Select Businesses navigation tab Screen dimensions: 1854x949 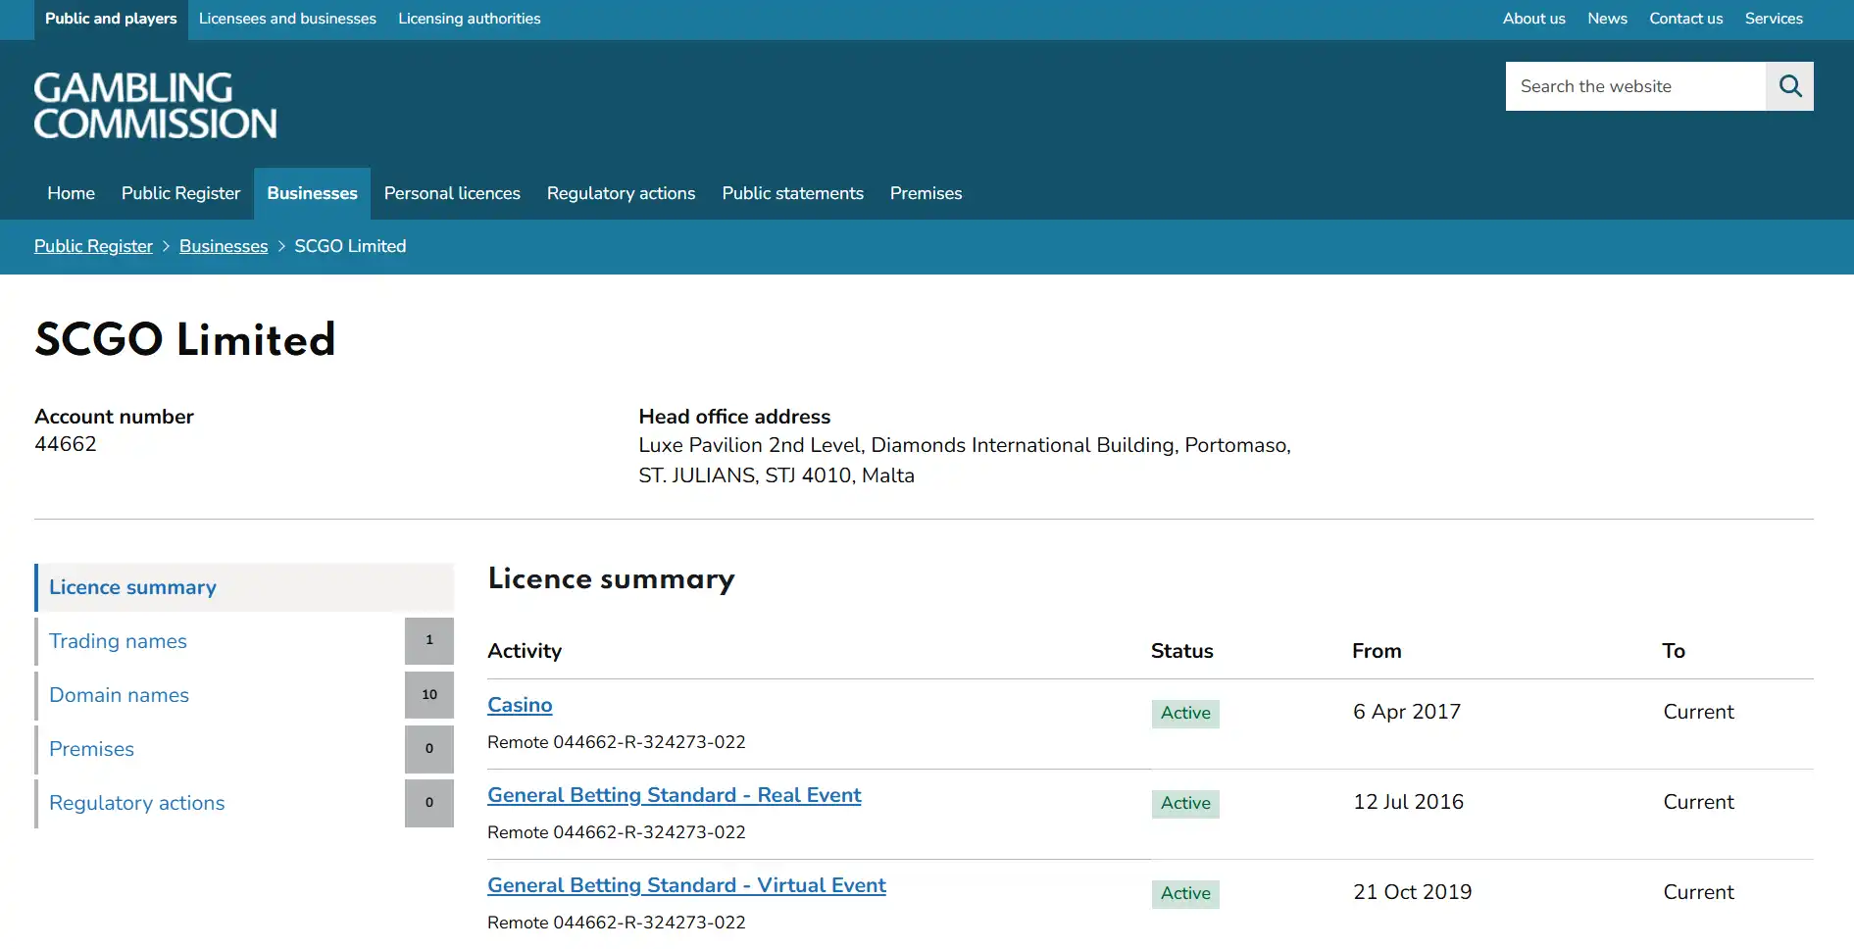(312, 193)
